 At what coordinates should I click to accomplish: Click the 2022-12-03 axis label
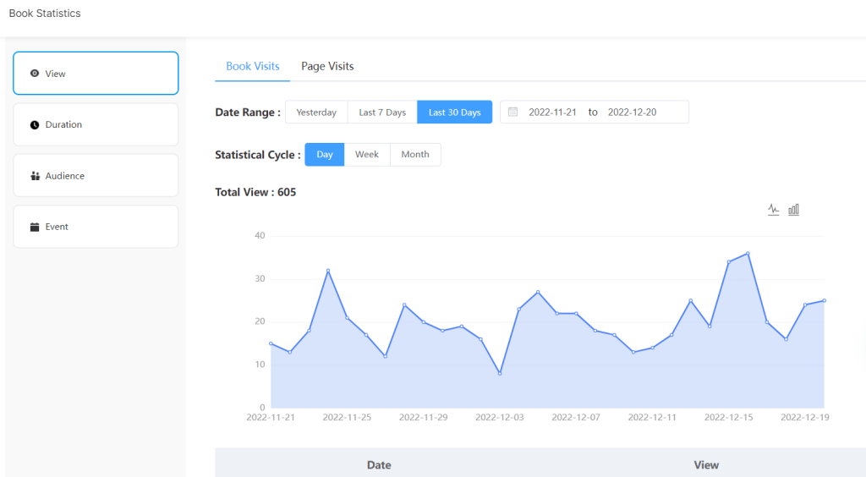click(500, 418)
